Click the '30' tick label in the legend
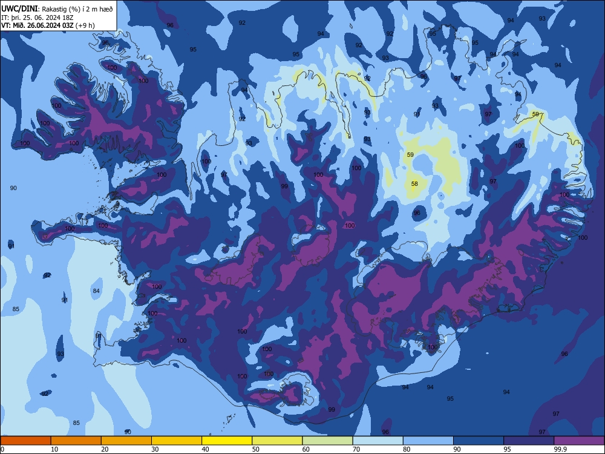This screenshot has width=605, height=454. click(155, 449)
